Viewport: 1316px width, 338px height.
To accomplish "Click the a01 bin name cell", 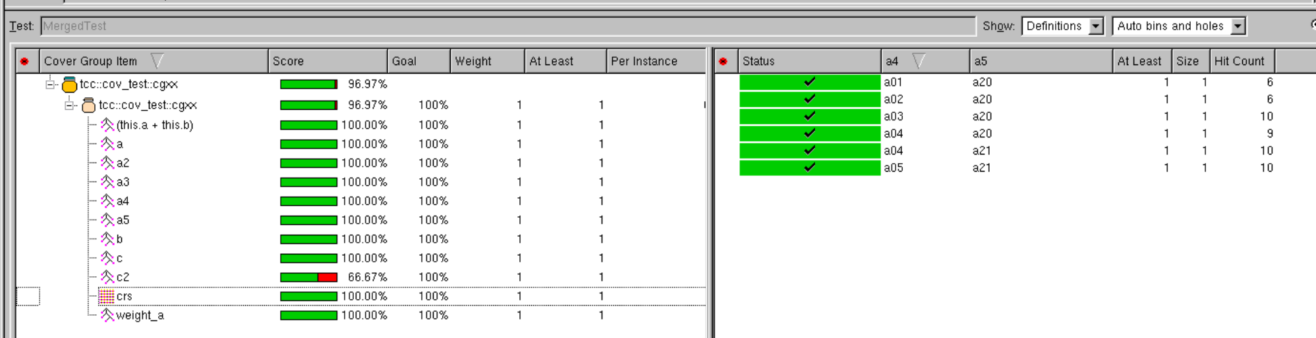I will (894, 82).
